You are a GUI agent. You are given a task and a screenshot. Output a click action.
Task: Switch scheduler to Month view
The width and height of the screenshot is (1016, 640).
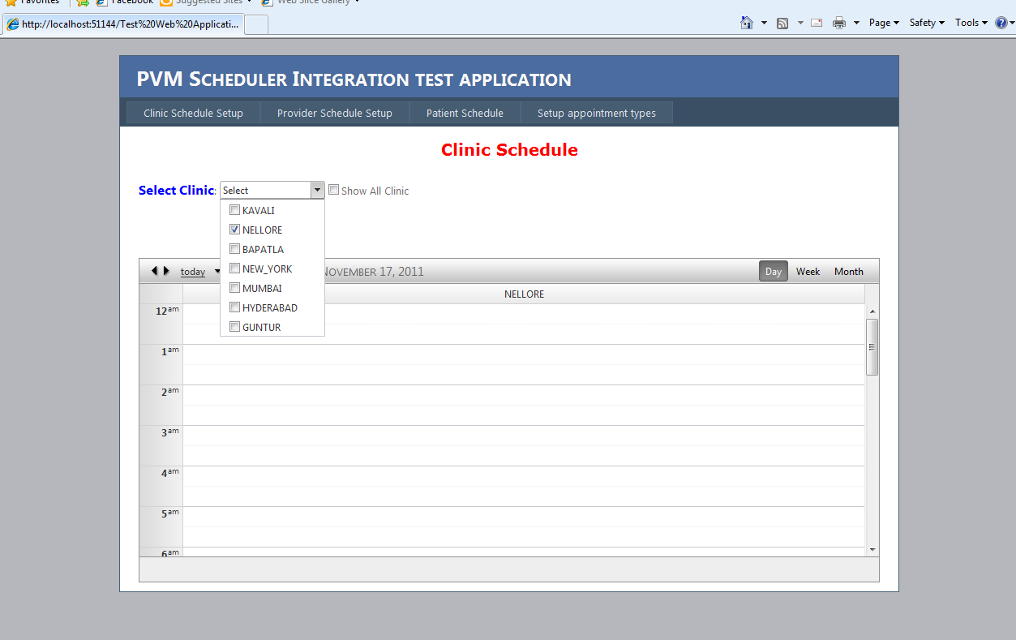(x=849, y=271)
